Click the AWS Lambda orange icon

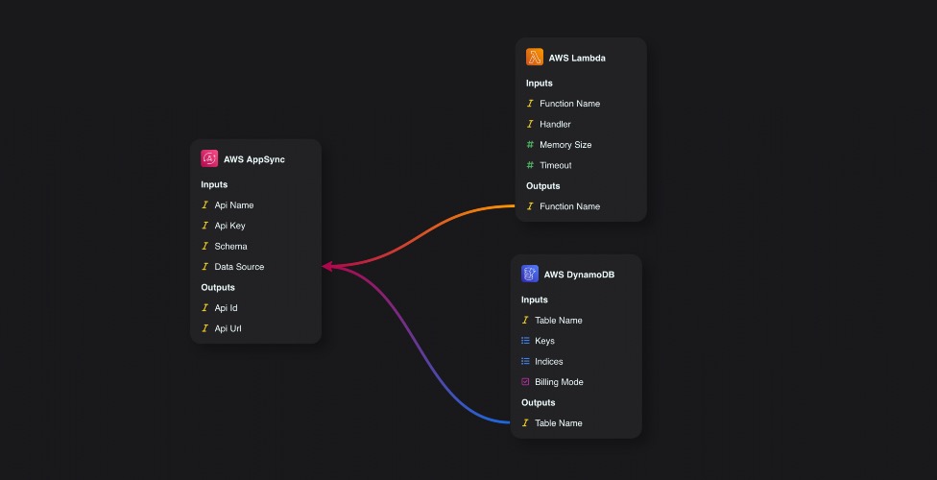point(534,57)
